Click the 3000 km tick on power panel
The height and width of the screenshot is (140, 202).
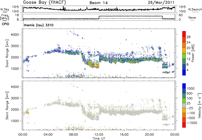(x=15, y=46)
